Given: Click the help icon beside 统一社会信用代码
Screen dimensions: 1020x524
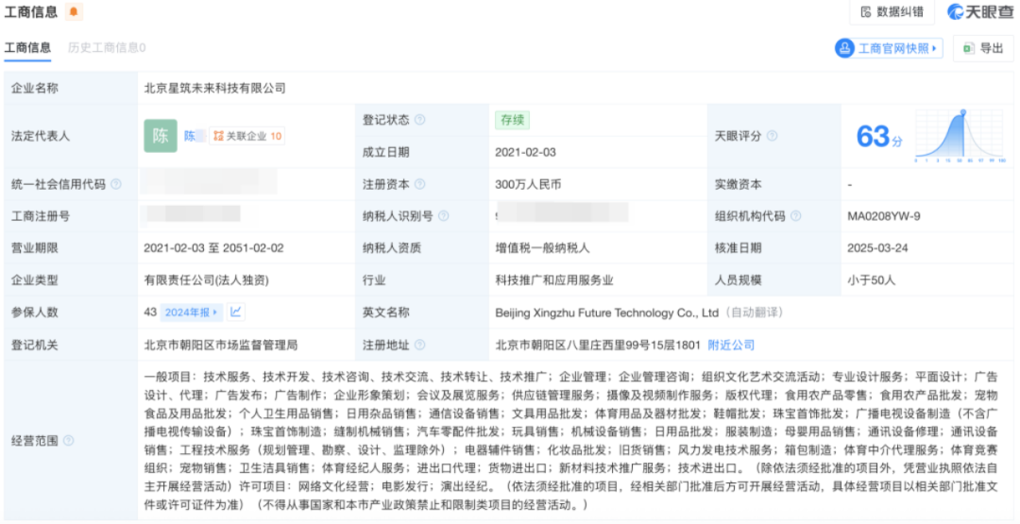Looking at the screenshot, I should 116,185.
